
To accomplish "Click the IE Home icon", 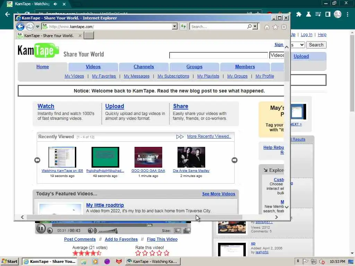I will (x=267, y=27).
